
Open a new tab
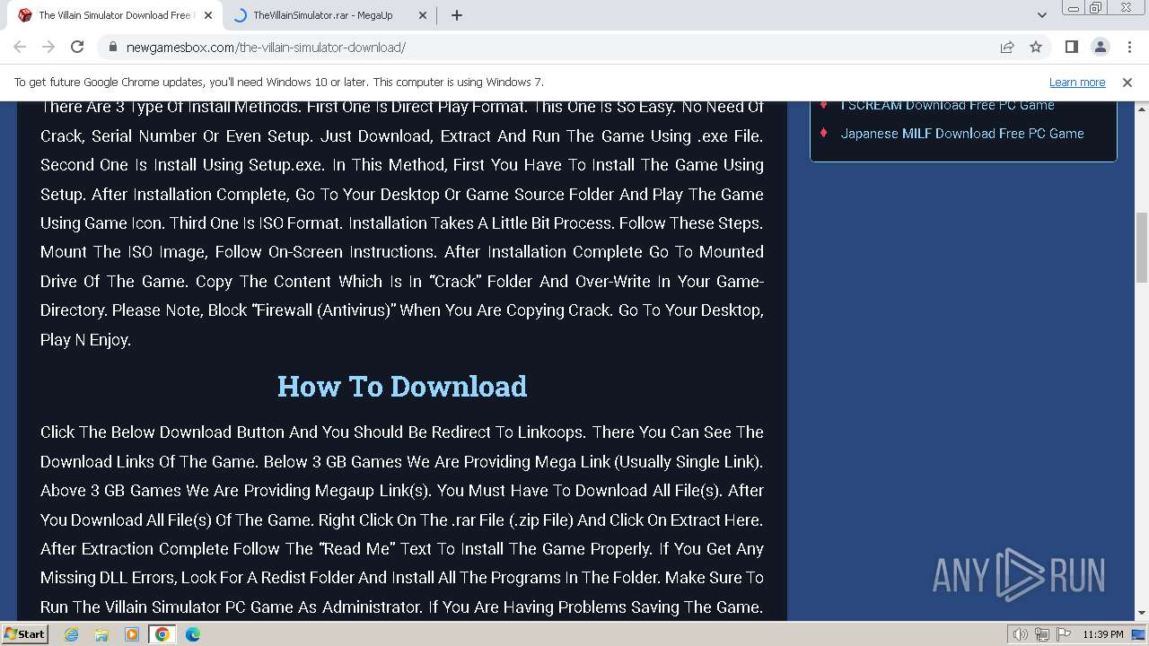(x=457, y=15)
